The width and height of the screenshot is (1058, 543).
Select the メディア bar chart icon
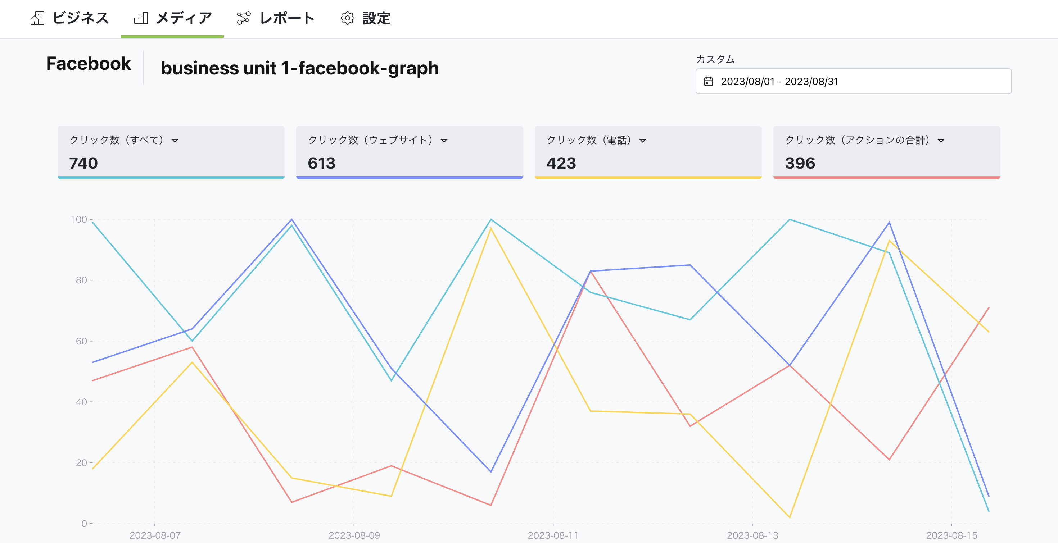pos(141,18)
